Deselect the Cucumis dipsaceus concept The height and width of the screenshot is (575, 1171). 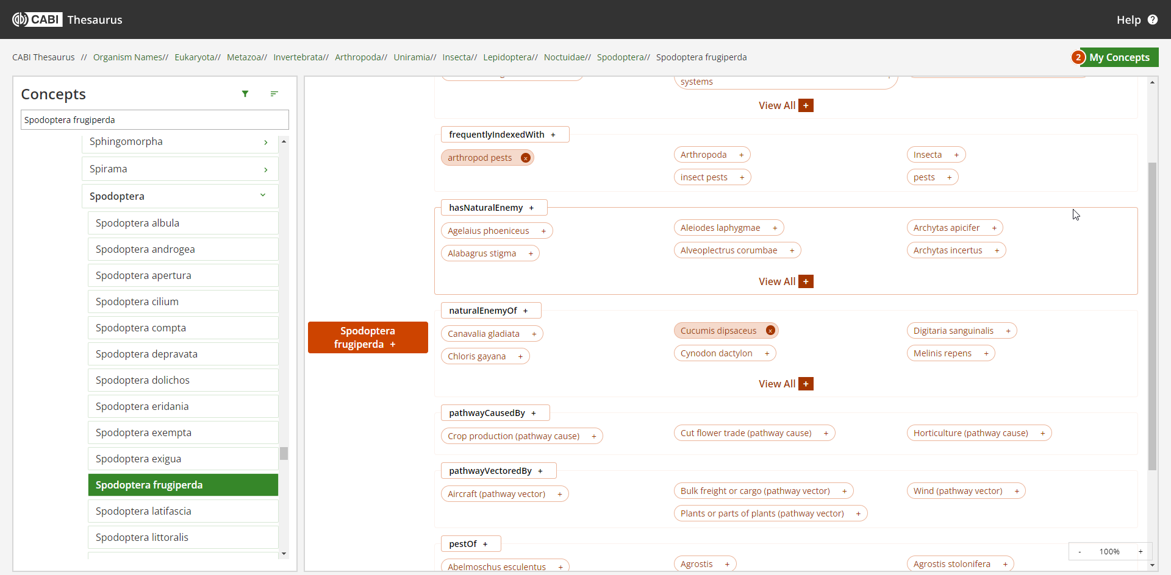(770, 331)
